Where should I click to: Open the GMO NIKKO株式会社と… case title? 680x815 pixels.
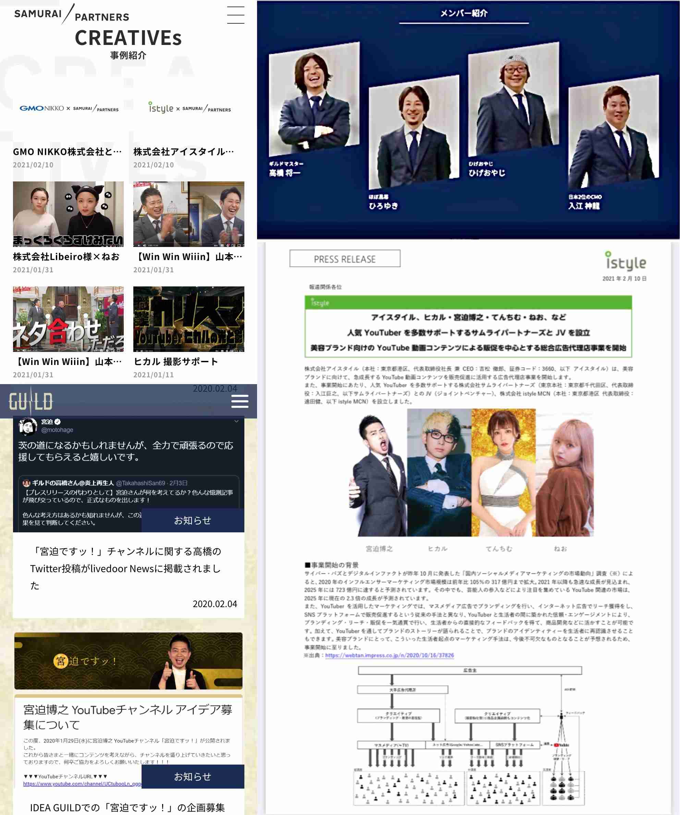[68, 152]
